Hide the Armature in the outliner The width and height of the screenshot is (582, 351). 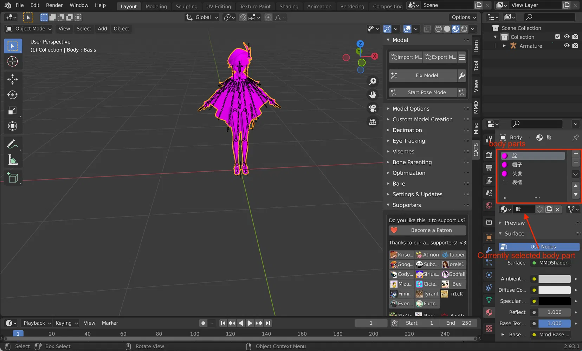click(x=567, y=46)
